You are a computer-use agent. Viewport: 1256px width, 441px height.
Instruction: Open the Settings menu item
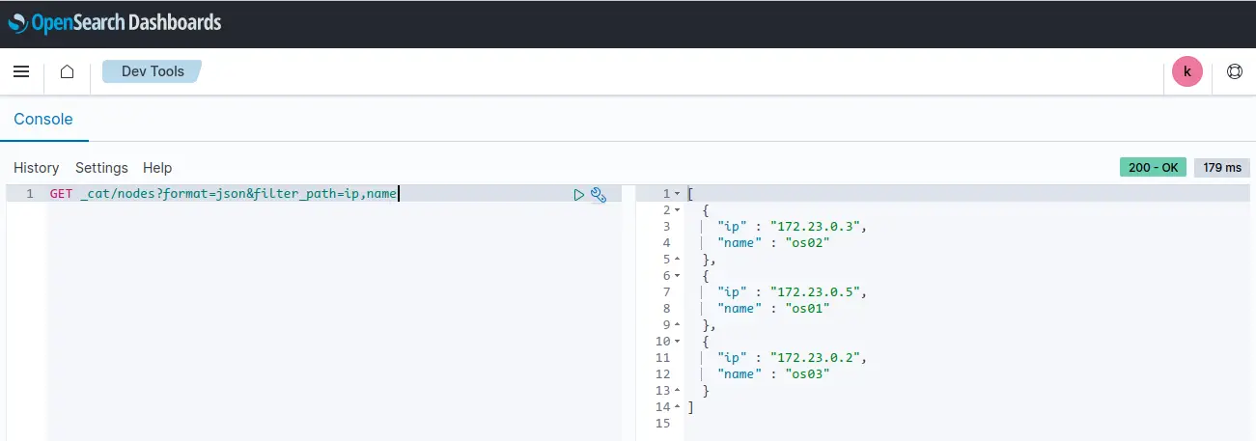pos(101,168)
